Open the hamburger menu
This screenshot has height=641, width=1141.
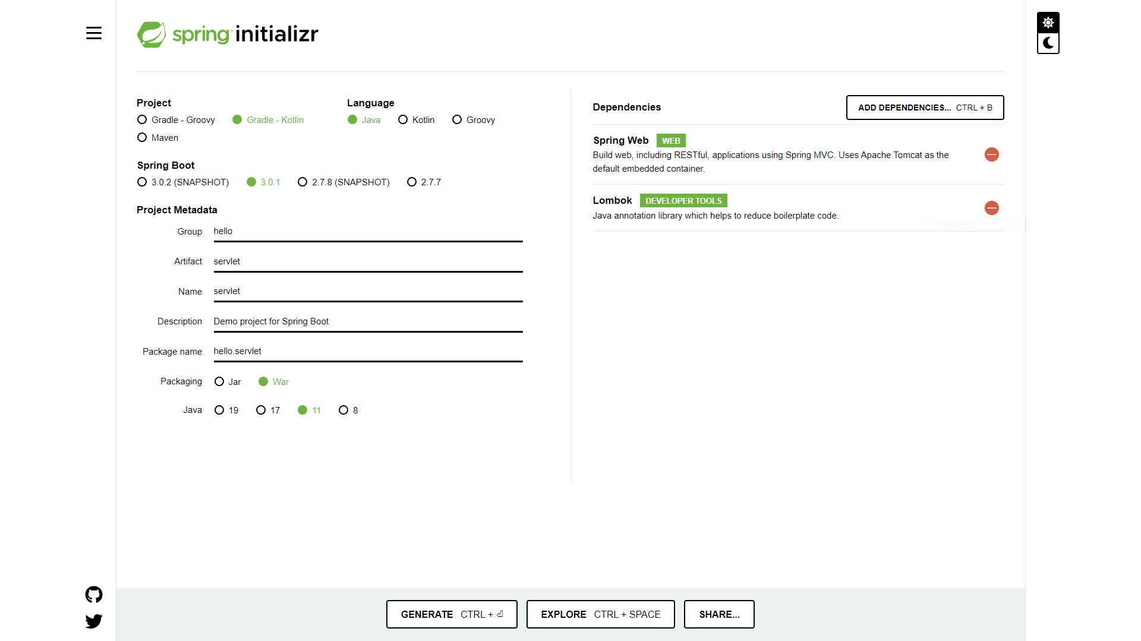click(94, 33)
